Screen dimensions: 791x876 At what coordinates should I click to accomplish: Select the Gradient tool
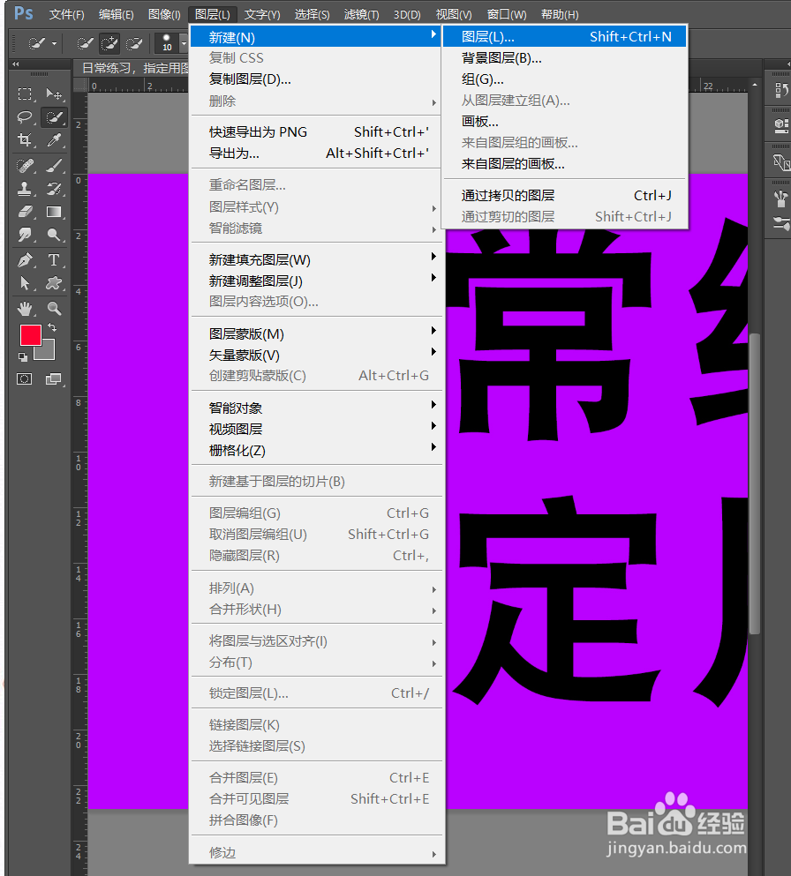(x=54, y=212)
